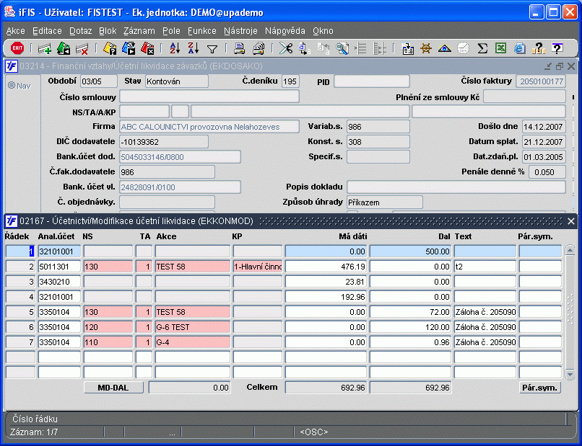Sort descending with the Z-A icon
582x446 pixels.
point(193,48)
